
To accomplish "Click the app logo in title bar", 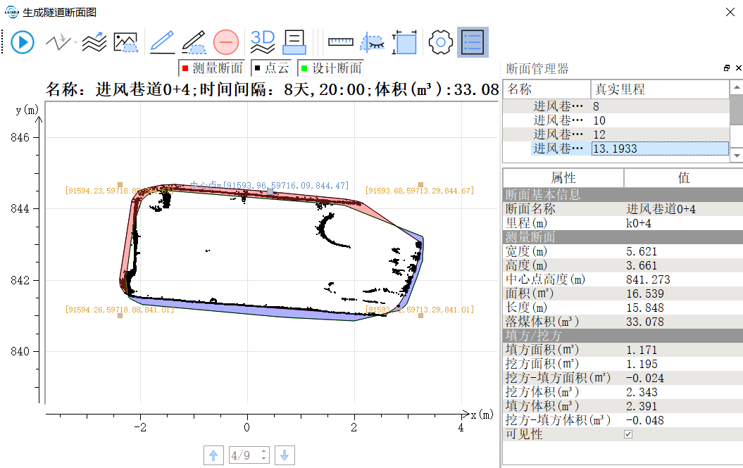I will (x=11, y=12).
